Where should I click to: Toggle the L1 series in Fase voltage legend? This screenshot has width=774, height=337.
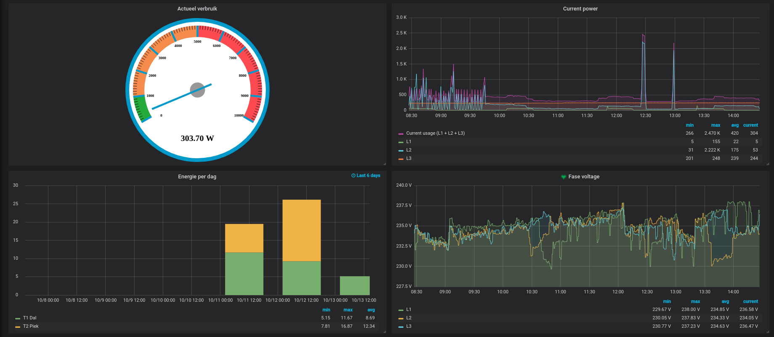coord(408,309)
